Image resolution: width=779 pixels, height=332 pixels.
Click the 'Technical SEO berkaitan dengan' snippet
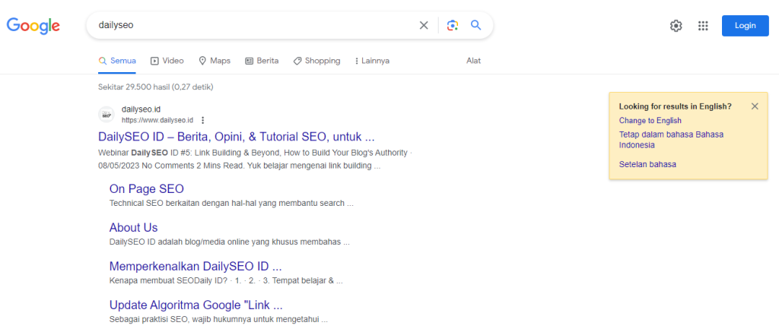[x=231, y=204]
